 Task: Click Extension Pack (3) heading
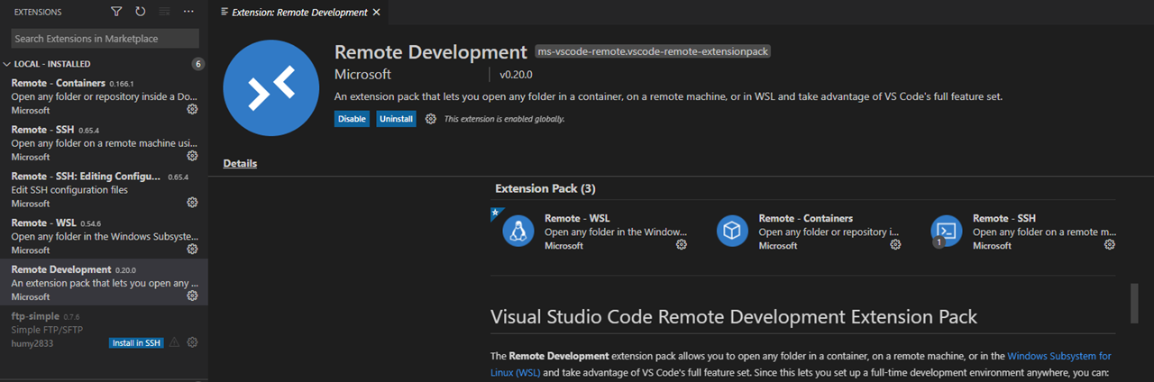545,188
